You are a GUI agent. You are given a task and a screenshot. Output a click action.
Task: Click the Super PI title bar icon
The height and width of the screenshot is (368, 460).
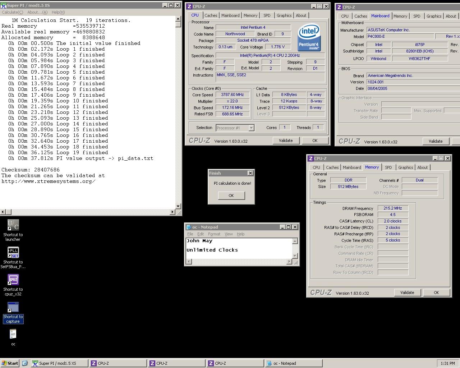4,5
